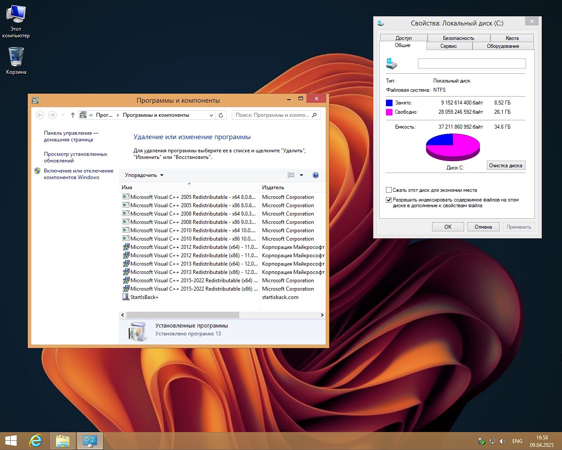
Task: Switch to Control Panel taskbar button
Action: tap(90, 440)
